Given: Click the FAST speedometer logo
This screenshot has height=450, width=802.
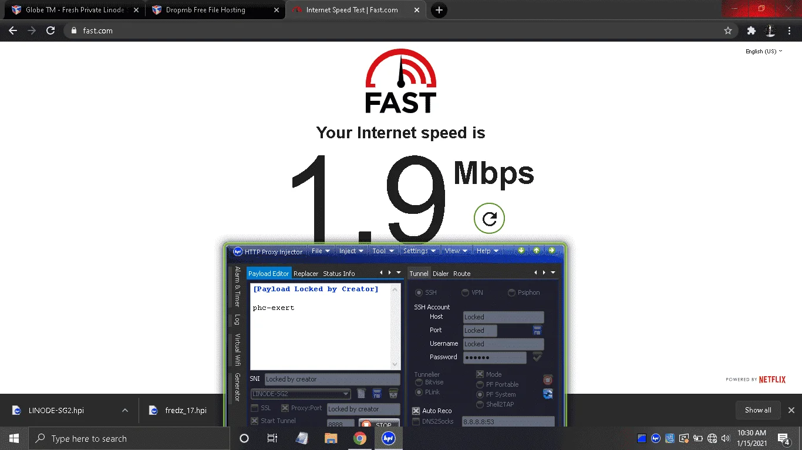Looking at the screenshot, I should point(401,81).
